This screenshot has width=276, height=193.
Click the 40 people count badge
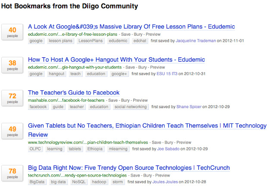13,32
